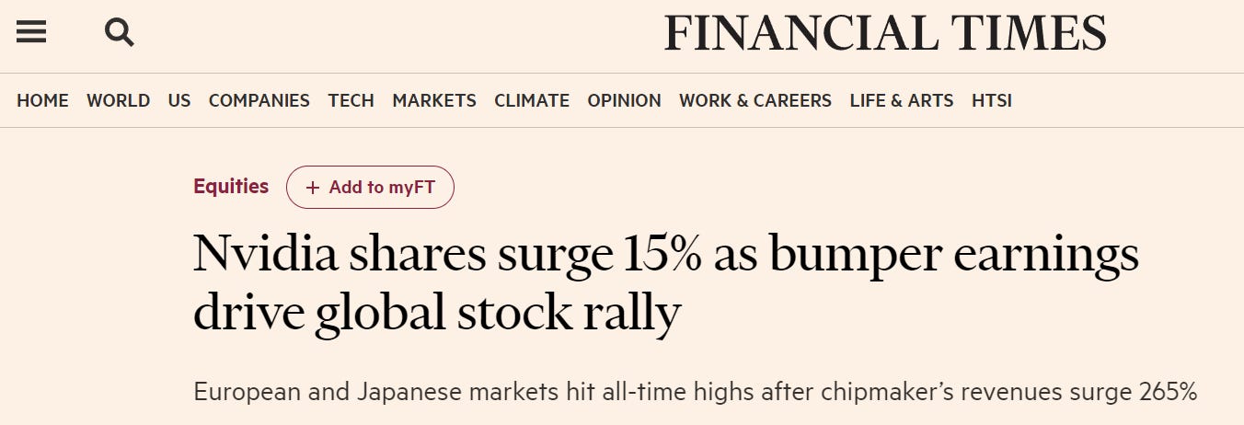
Task: Go to the Markets section
Action: (434, 101)
